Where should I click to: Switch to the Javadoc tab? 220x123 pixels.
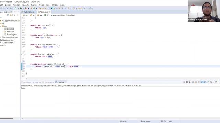[x=37, y=82]
